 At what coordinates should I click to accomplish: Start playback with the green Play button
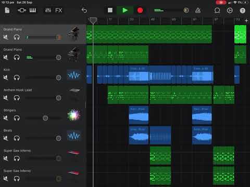125,10
